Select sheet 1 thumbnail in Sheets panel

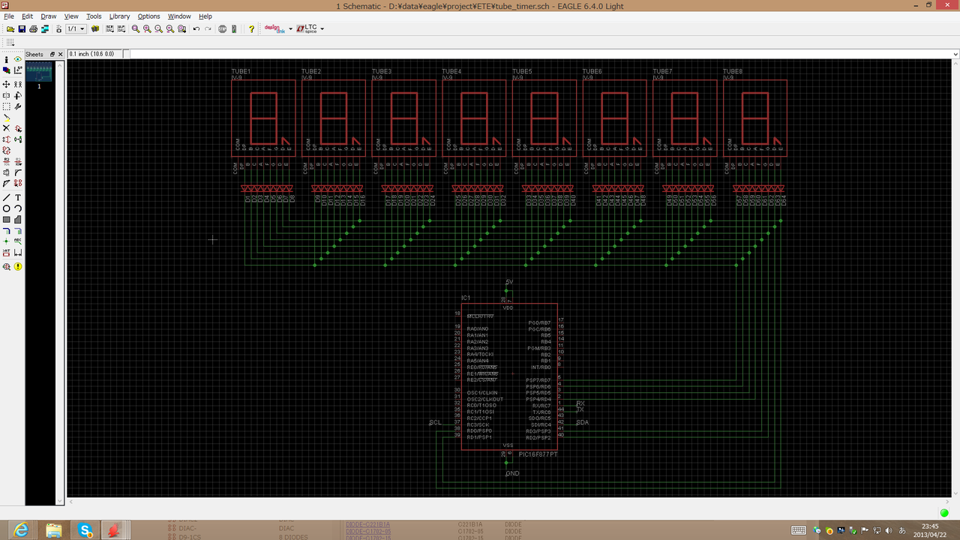point(39,72)
